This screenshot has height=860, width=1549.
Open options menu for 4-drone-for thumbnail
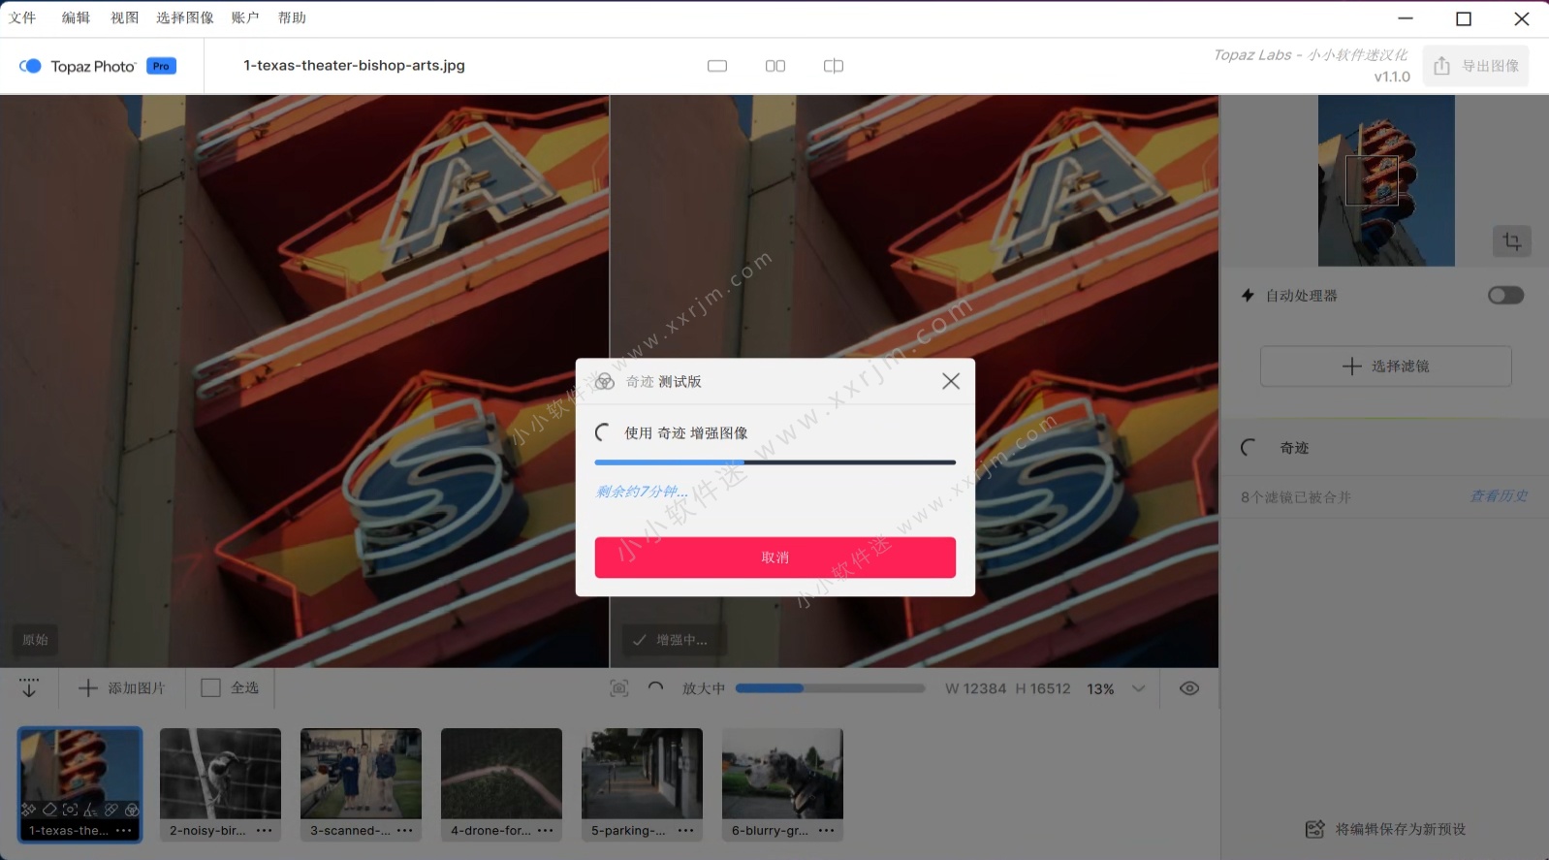[x=546, y=831]
